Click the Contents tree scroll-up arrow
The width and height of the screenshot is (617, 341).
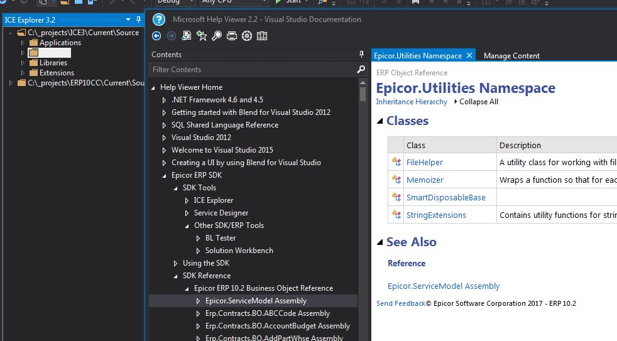click(x=363, y=83)
